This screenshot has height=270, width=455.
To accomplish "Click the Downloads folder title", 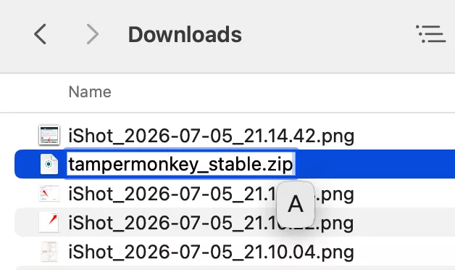I will 185,34.
